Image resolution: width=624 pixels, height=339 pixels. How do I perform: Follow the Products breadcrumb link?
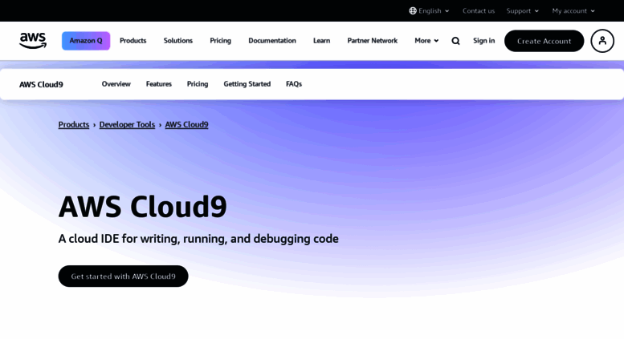point(74,125)
